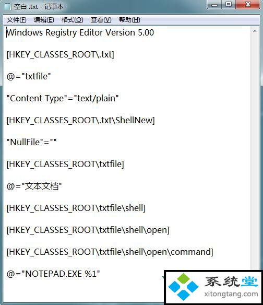
Task: Open the 编辑(E) menu
Action: pyautogui.click(x=44, y=20)
